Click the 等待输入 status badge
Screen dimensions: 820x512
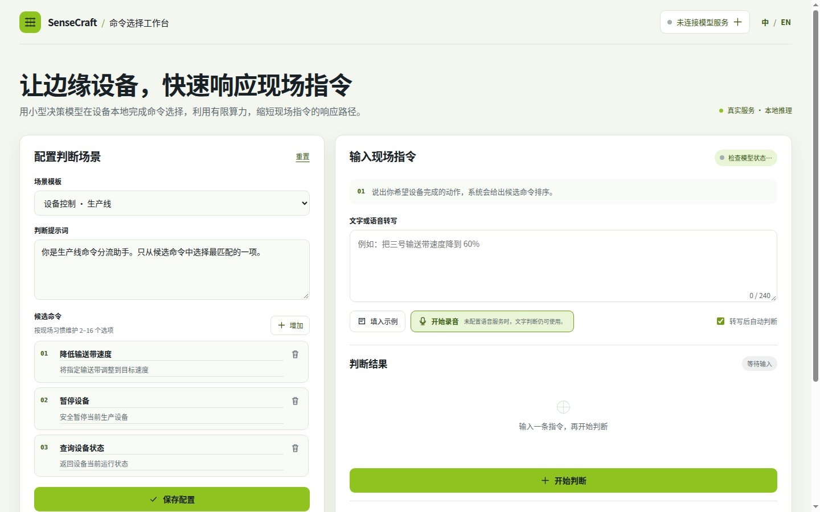pyautogui.click(x=759, y=364)
